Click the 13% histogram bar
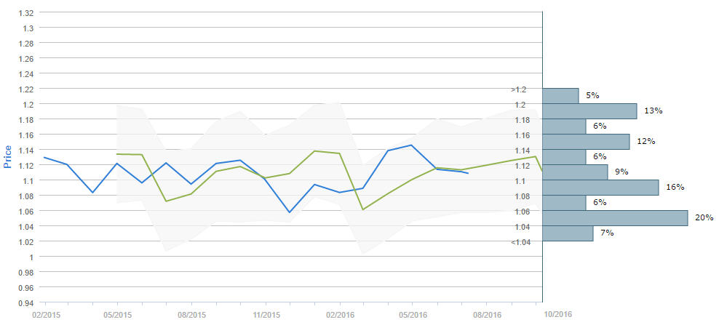This screenshot has width=719, height=325. pos(589,111)
